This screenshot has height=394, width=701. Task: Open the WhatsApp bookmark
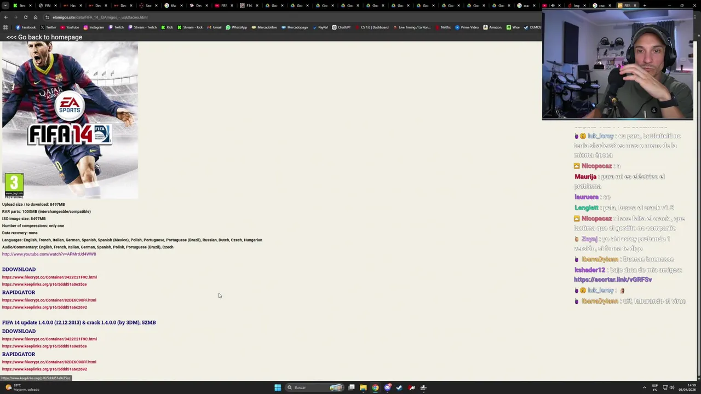click(237, 27)
